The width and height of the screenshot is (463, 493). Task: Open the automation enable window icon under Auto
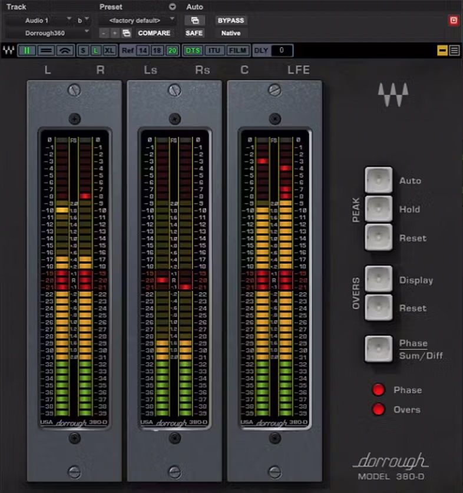[x=194, y=21]
